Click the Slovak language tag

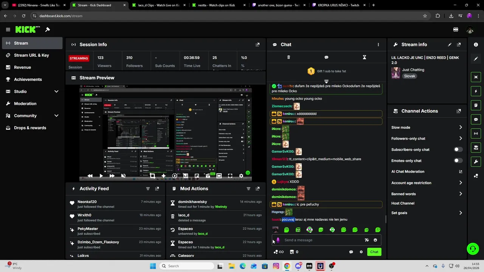[410, 76]
